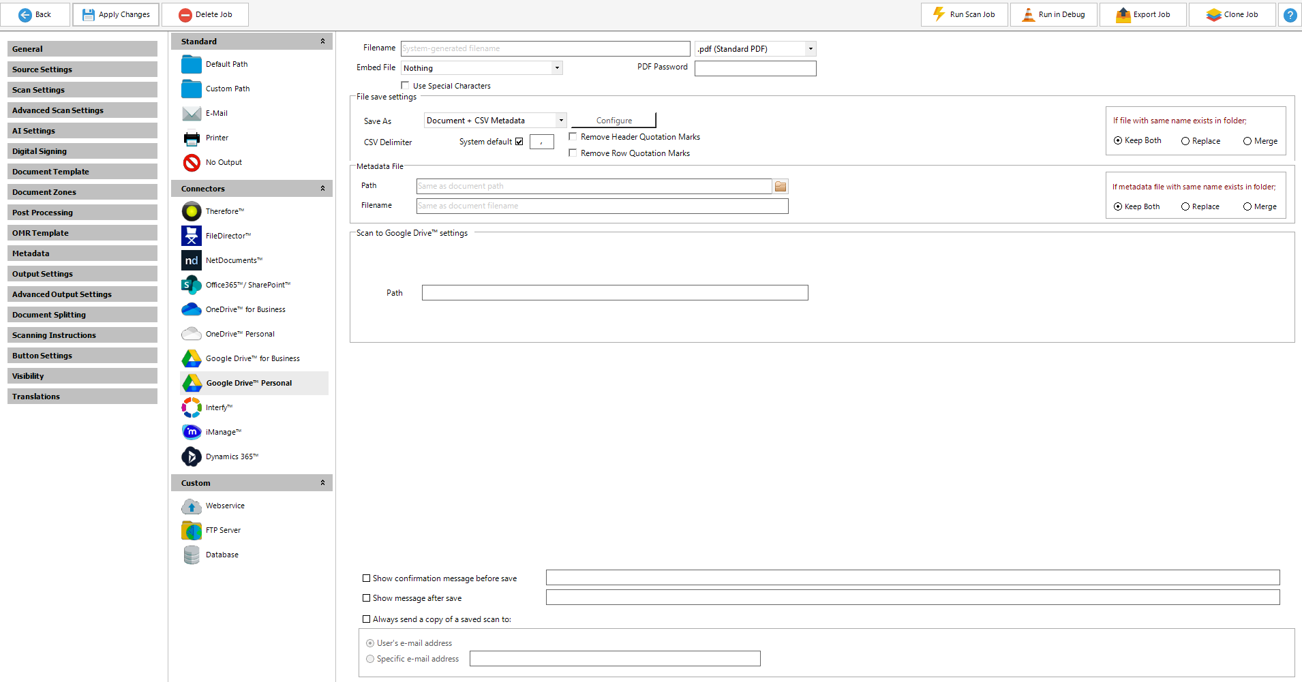Tick Remove Header Quotation Marks
This screenshot has height=682, width=1302.
click(573, 137)
